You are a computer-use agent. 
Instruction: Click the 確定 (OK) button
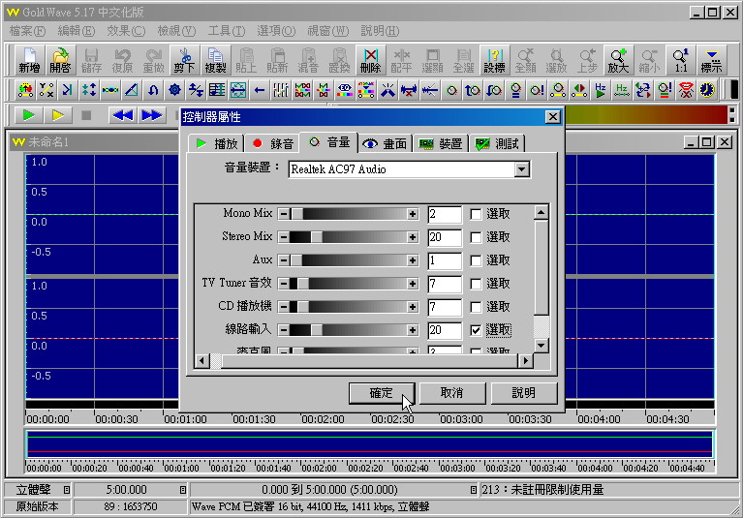(382, 393)
